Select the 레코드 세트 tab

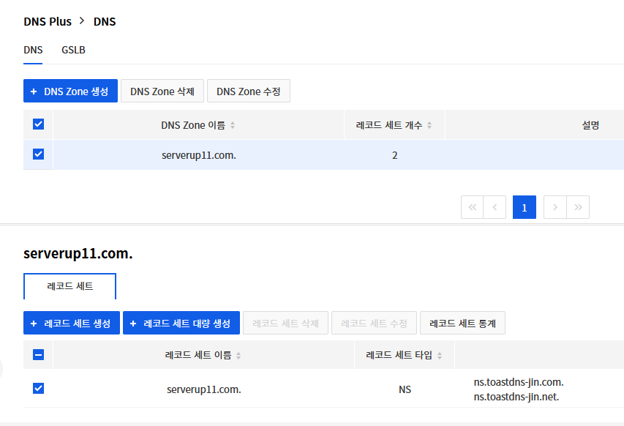pyautogui.click(x=69, y=286)
